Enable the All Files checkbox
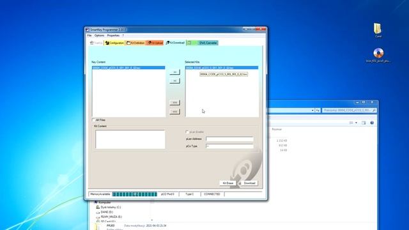The image size is (409, 230). click(x=94, y=120)
